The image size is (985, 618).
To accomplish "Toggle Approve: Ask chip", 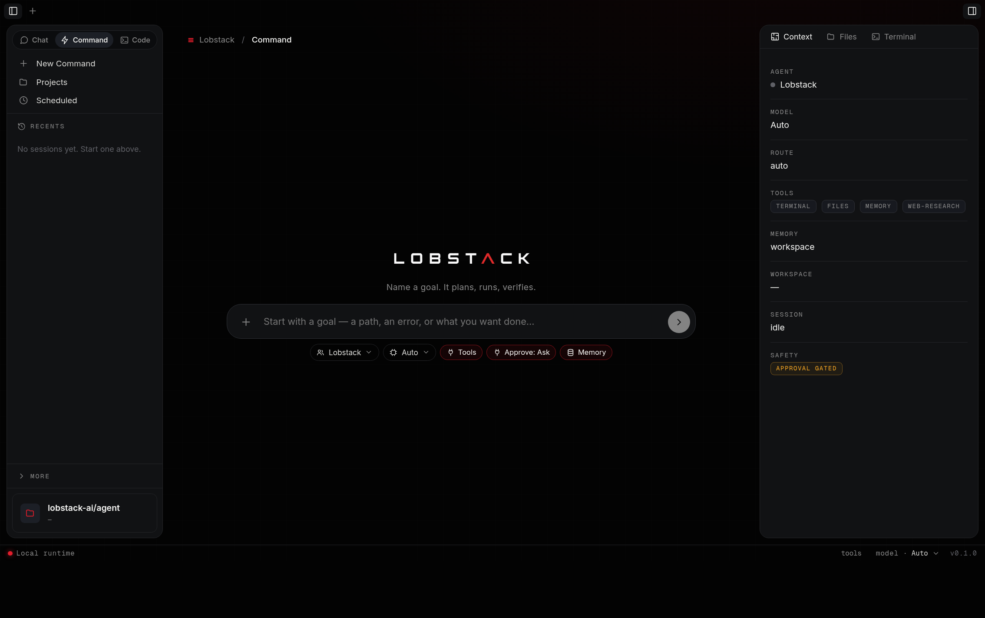I will pos(521,352).
